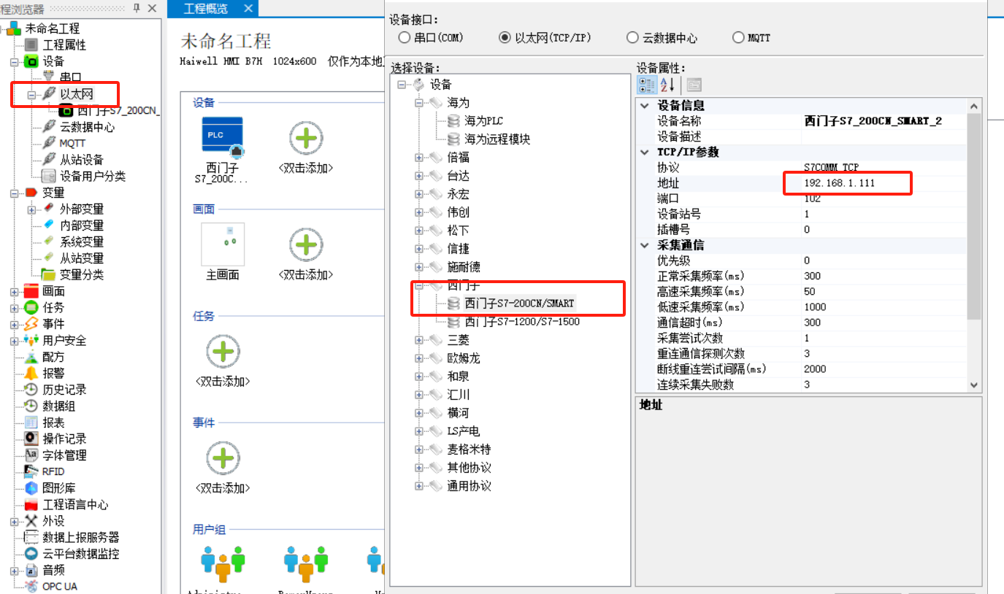This screenshot has height=594, width=1004.
Task: Click the 设备名称 value field
Action: click(884, 121)
